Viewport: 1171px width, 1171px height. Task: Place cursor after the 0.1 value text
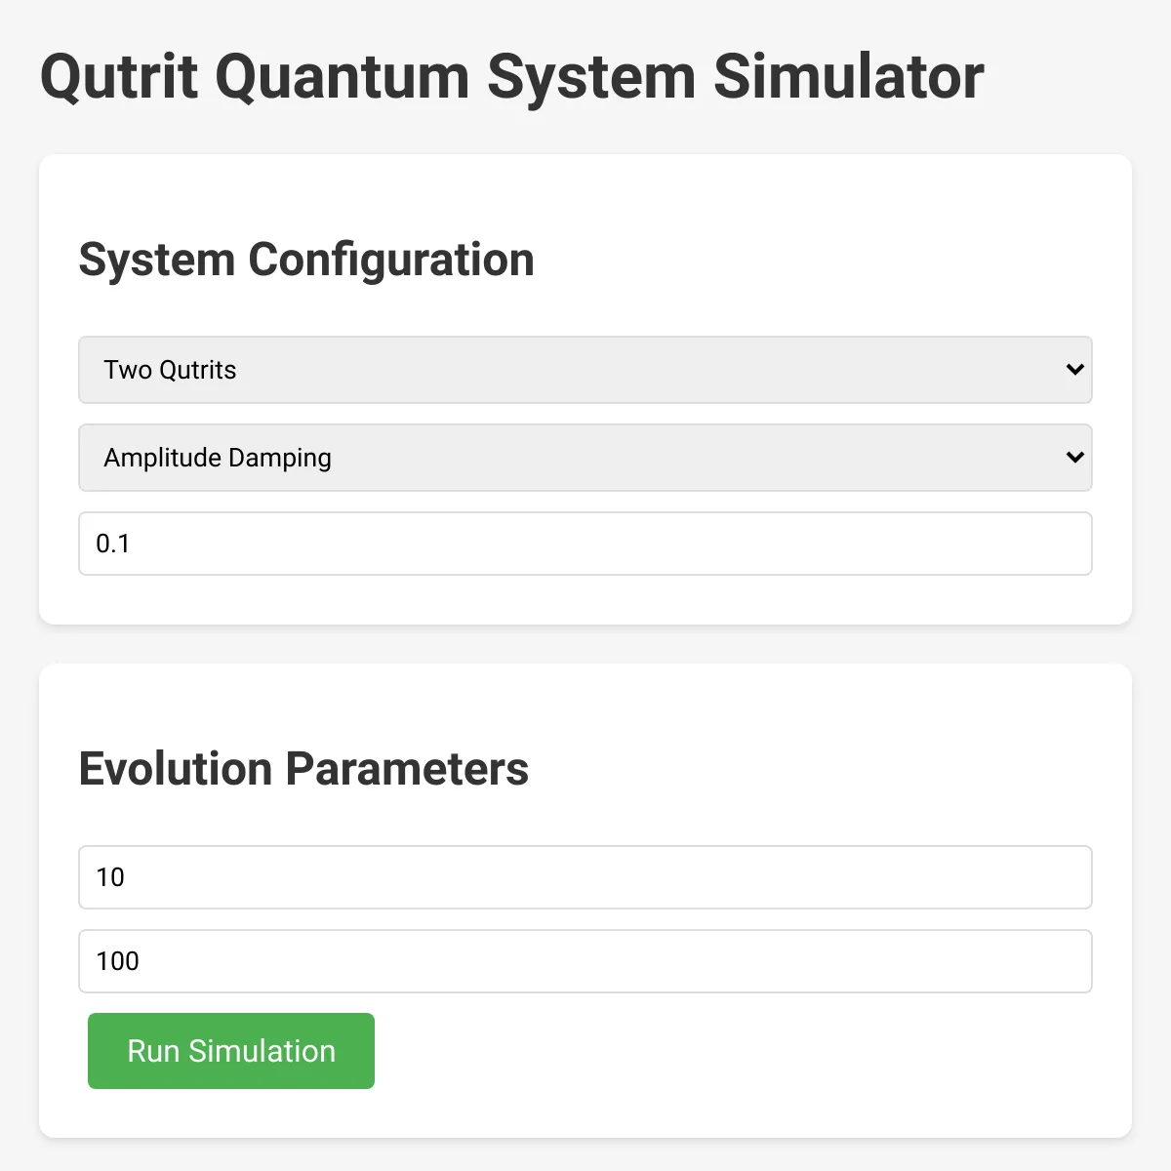click(x=133, y=544)
